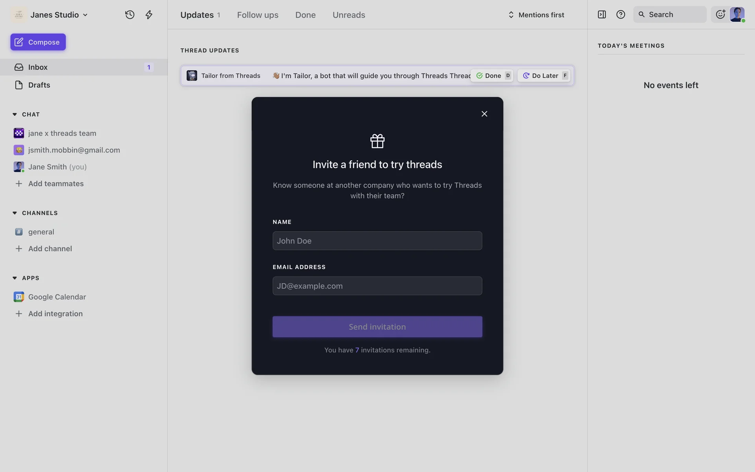Close the invite friend dialog
This screenshot has height=472, width=755.
click(x=484, y=114)
